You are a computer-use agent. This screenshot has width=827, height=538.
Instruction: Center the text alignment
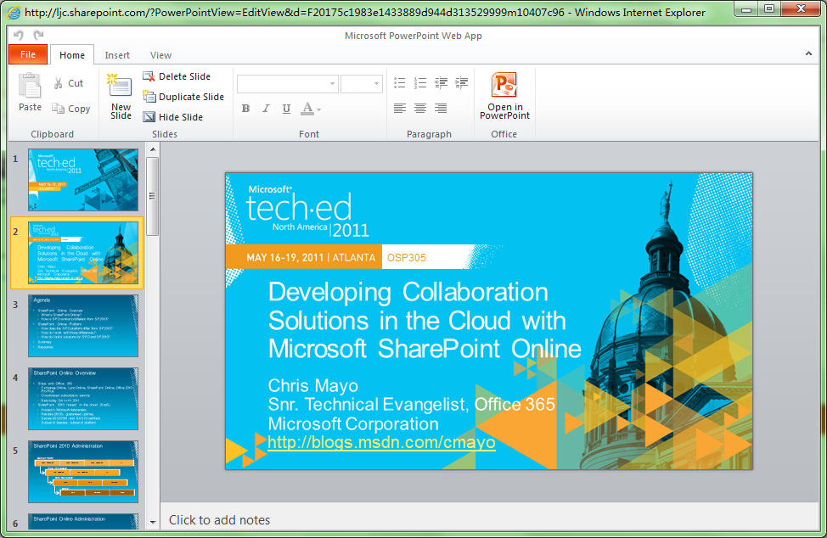(420, 108)
